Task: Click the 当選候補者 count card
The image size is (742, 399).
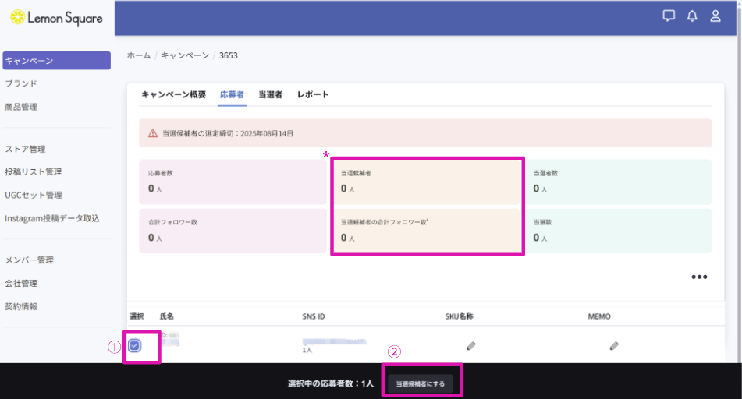Action: coord(427,181)
